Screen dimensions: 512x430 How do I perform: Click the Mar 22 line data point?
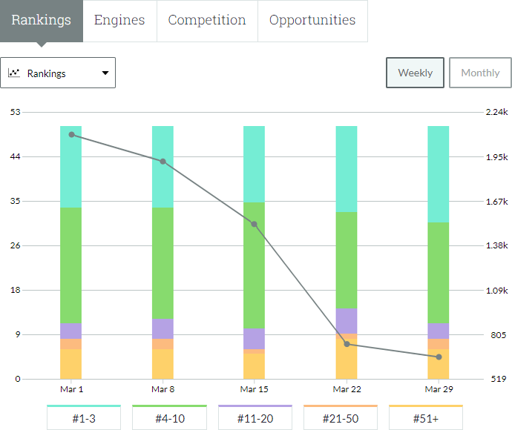pyautogui.click(x=347, y=344)
